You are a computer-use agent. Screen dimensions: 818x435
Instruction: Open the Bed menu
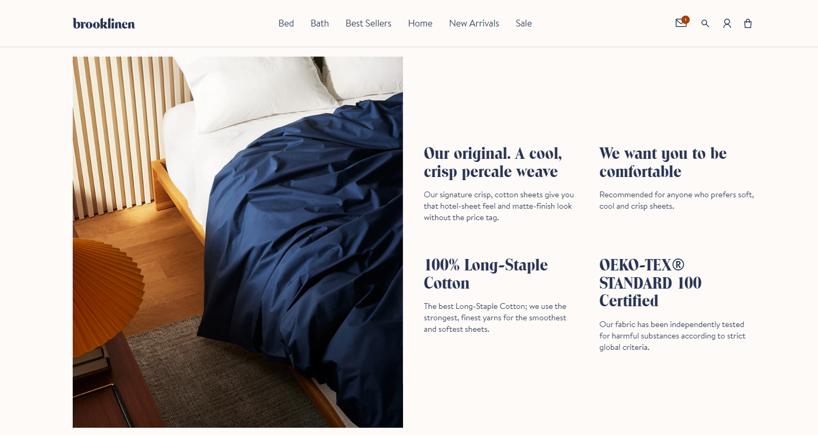pyautogui.click(x=286, y=23)
